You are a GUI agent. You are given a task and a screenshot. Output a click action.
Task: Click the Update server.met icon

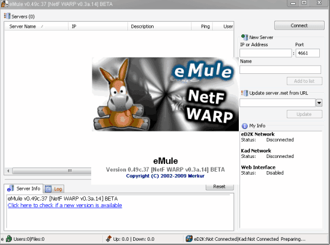(245, 93)
